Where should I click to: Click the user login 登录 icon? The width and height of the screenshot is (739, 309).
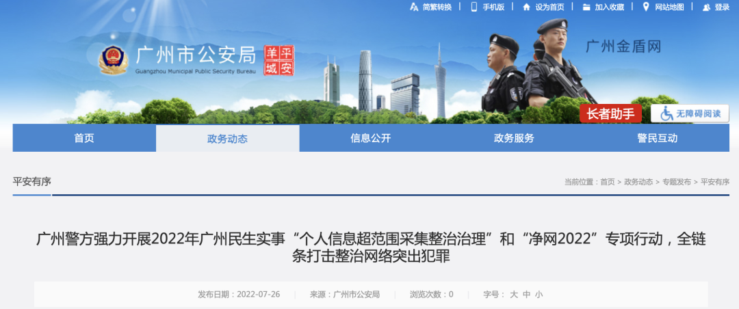[x=706, y=7]
